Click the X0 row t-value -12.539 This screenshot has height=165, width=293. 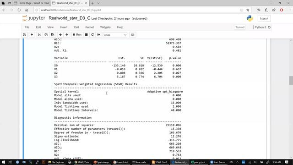(157, 65)
